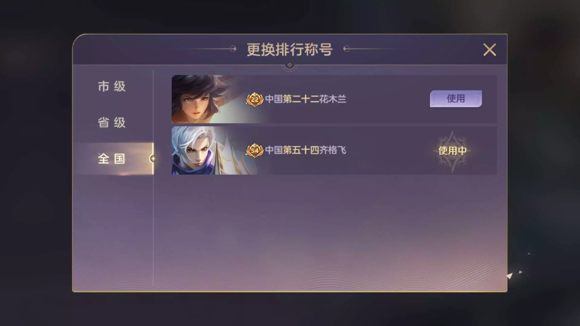Select the 中国第二十二花木兰 title text

pos(306,99)
